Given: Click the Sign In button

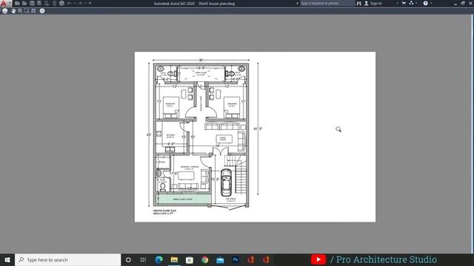Looking at the screenshot, I should point(373,3).
